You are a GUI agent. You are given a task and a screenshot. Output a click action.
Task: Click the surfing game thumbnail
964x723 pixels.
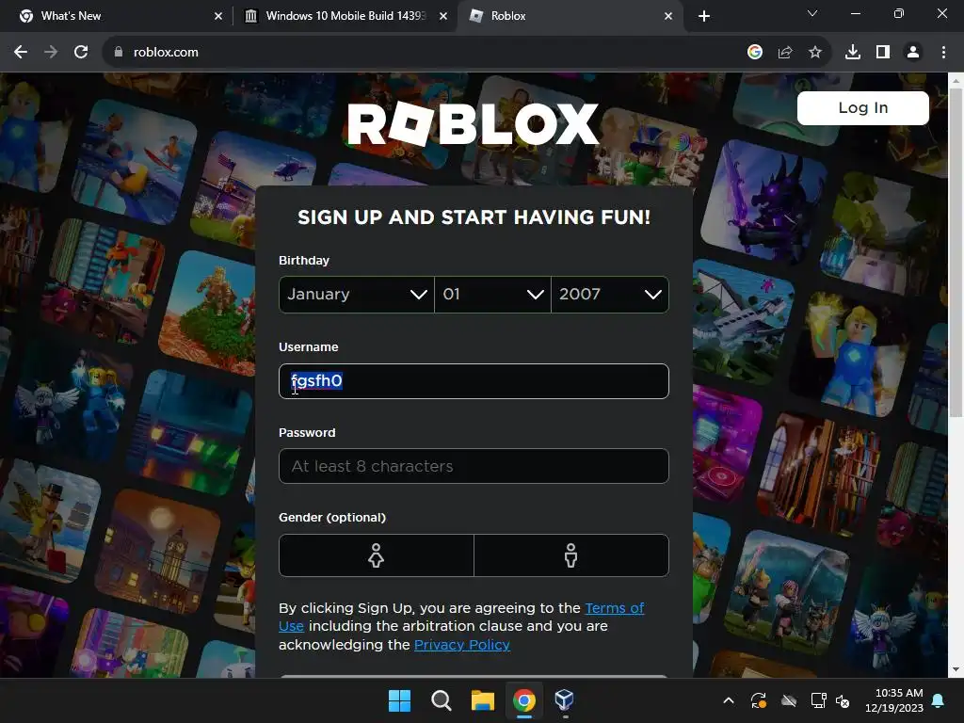[x=135, y=161]
